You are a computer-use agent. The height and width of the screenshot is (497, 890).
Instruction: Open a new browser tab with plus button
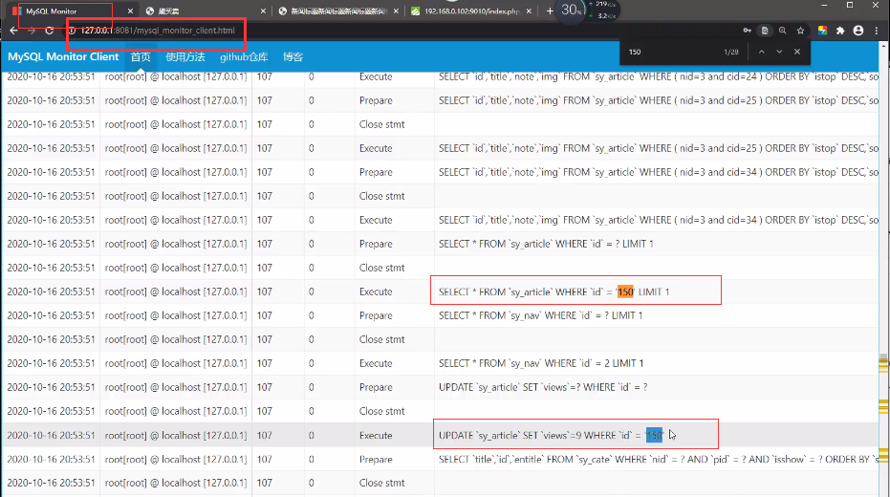(x=549, y=11)
